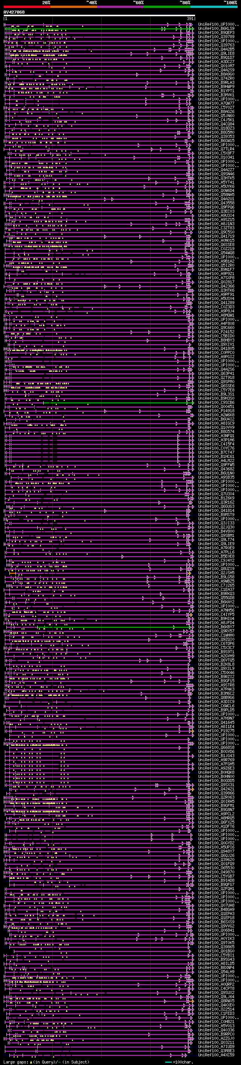Click the white query sequence bar
The image size is (241, 1065).
coord(99,15)
